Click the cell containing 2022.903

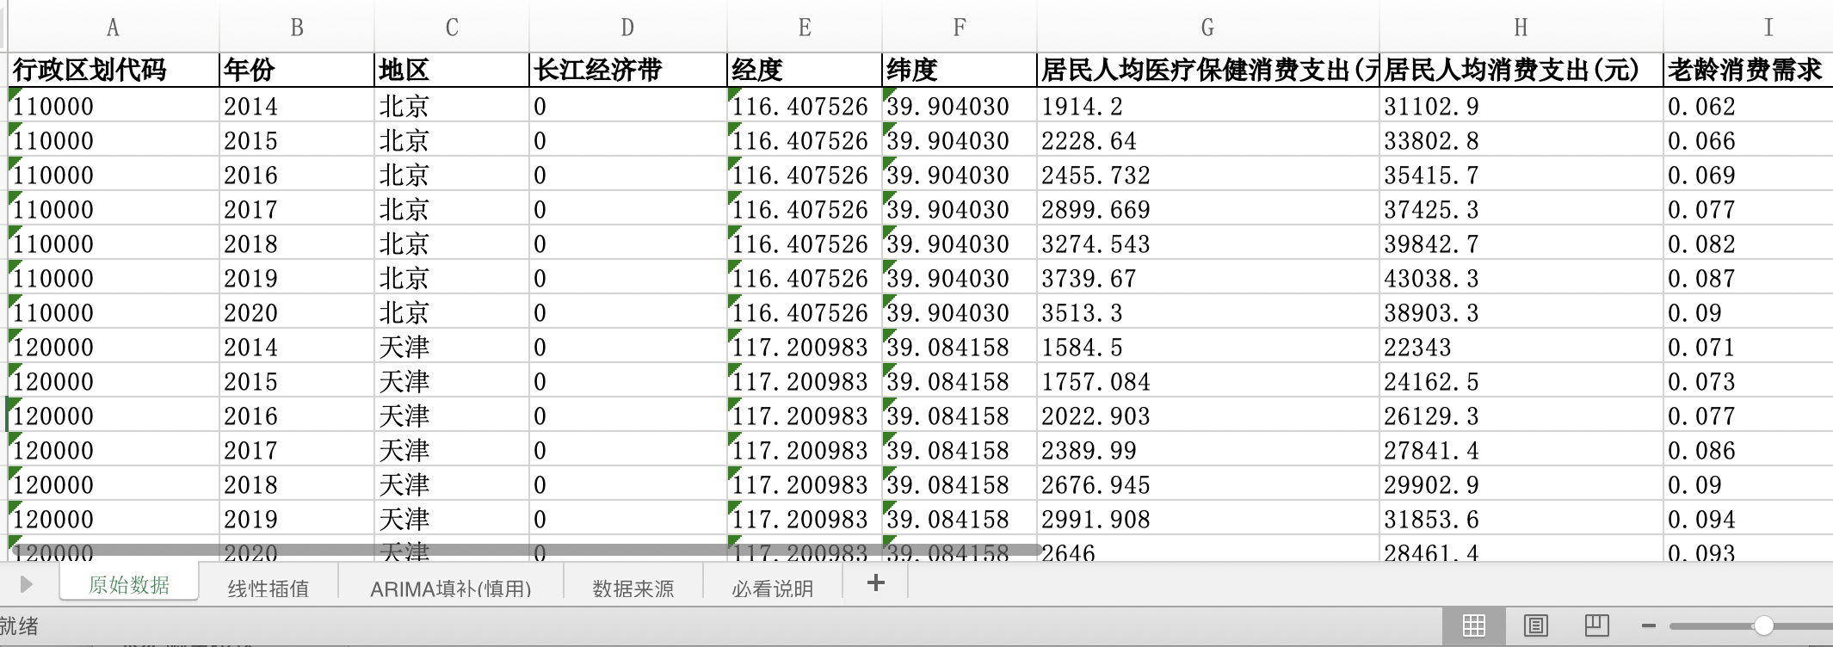[1208, 416]
